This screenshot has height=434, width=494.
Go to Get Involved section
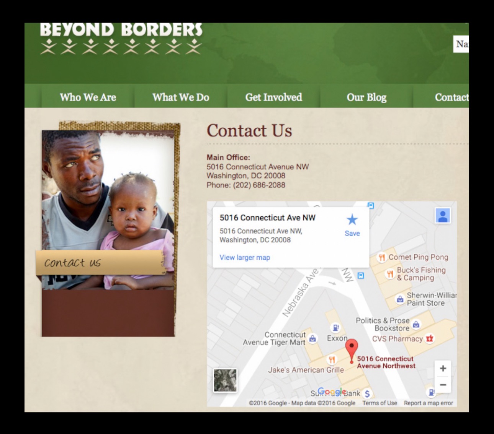pos(273,97)
